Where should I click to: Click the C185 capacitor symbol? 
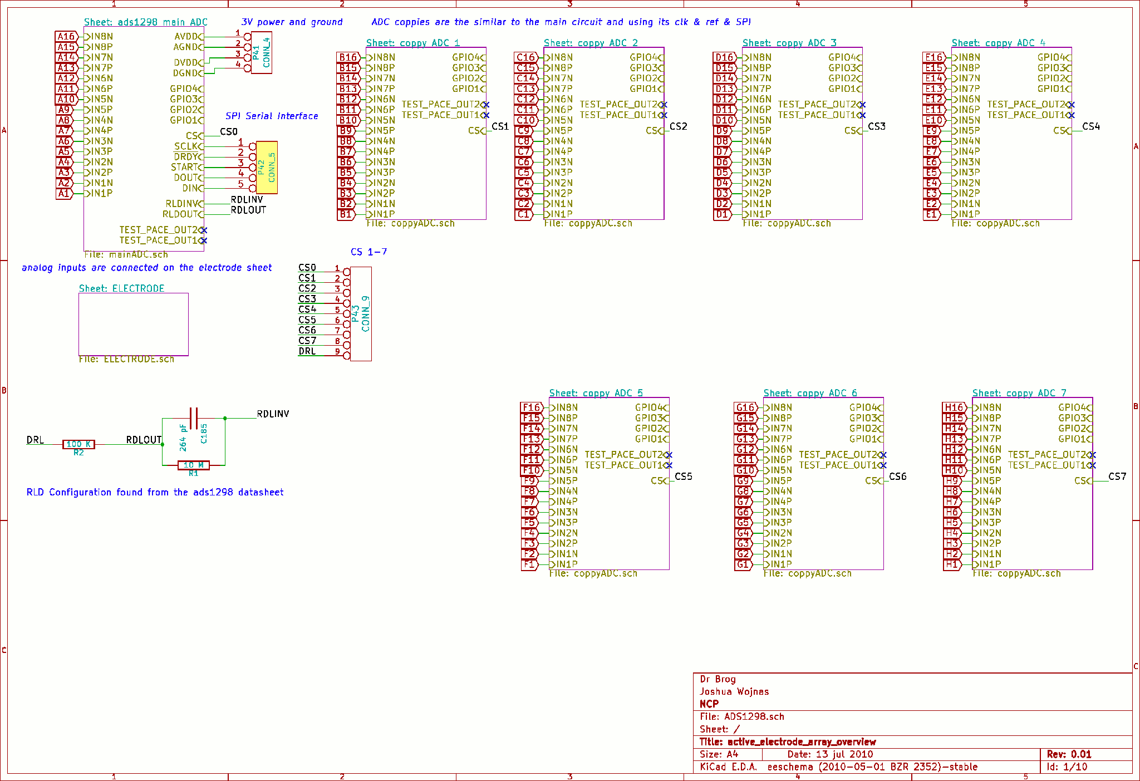tap(194, 419)
